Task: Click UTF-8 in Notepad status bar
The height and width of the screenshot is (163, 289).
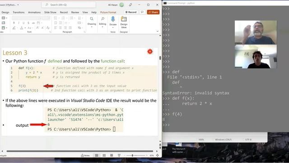Action: tap(248, 139)
